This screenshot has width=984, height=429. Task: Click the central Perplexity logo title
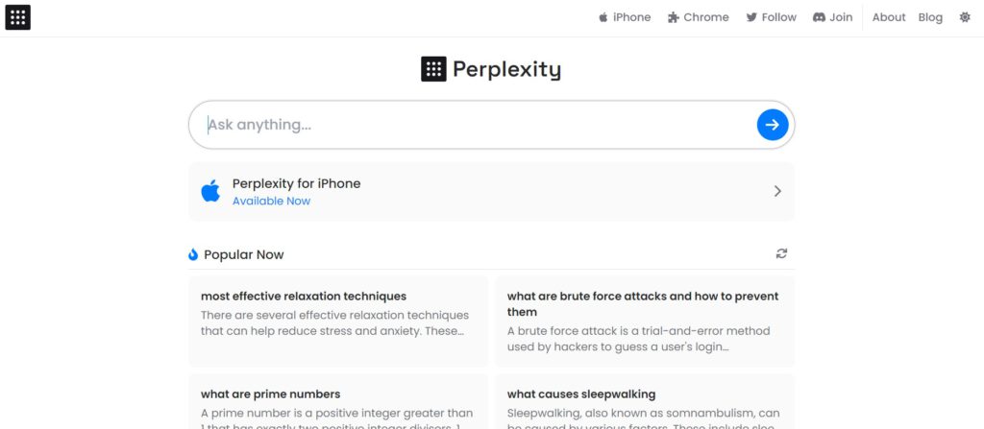coord(491,69)
